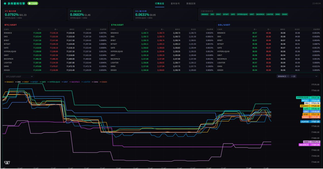Toggle GATE series in chart legend

coord(43,82)
